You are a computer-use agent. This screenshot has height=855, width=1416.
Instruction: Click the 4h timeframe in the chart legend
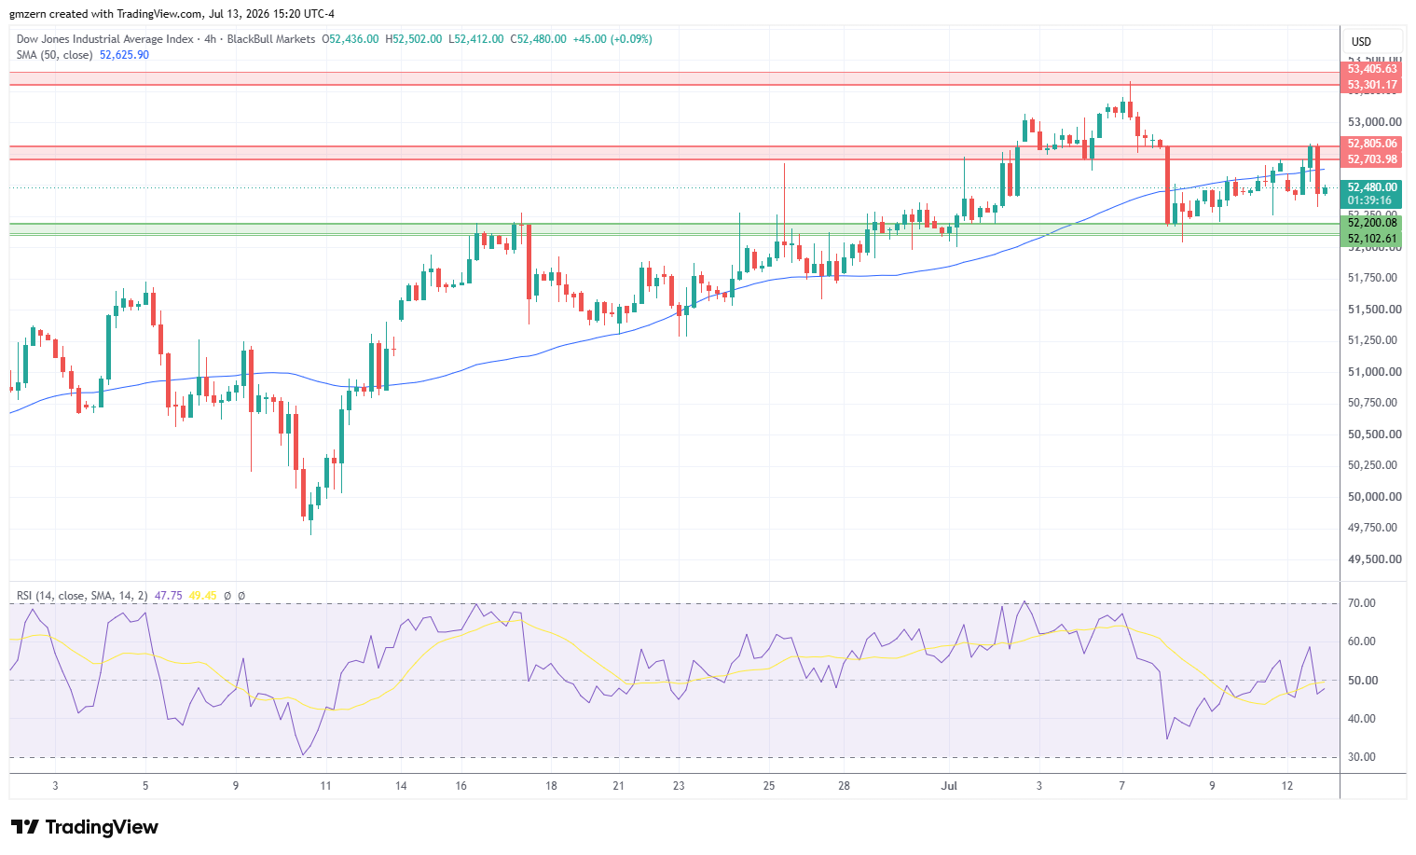[211, 39]
